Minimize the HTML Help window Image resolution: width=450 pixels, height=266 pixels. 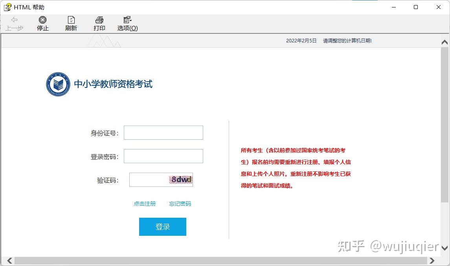(394, 7)
